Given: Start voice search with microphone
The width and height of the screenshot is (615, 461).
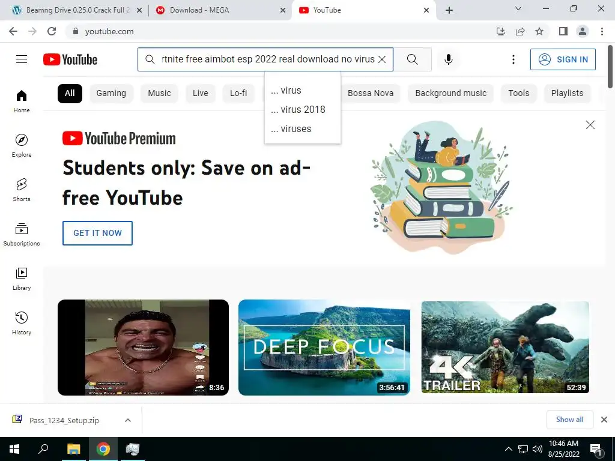Looking at the screenshot, I should click(x=448, y=59).
